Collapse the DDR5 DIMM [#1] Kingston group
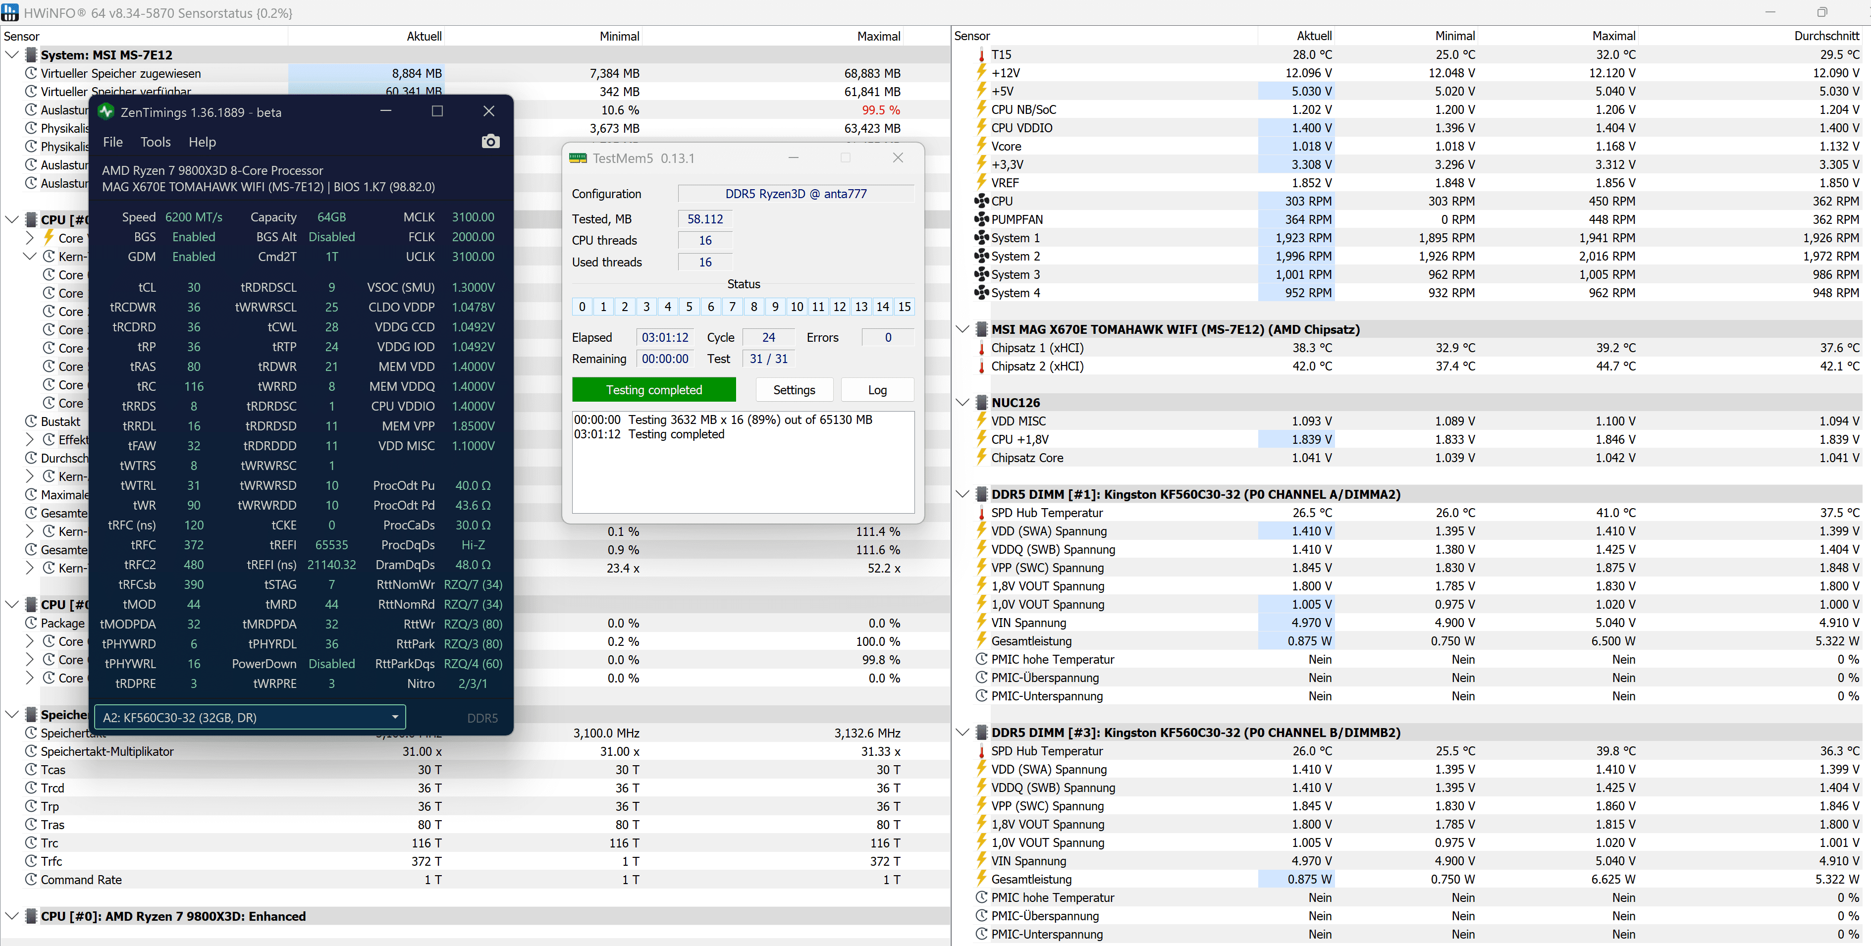 click(x=962, y=494)
